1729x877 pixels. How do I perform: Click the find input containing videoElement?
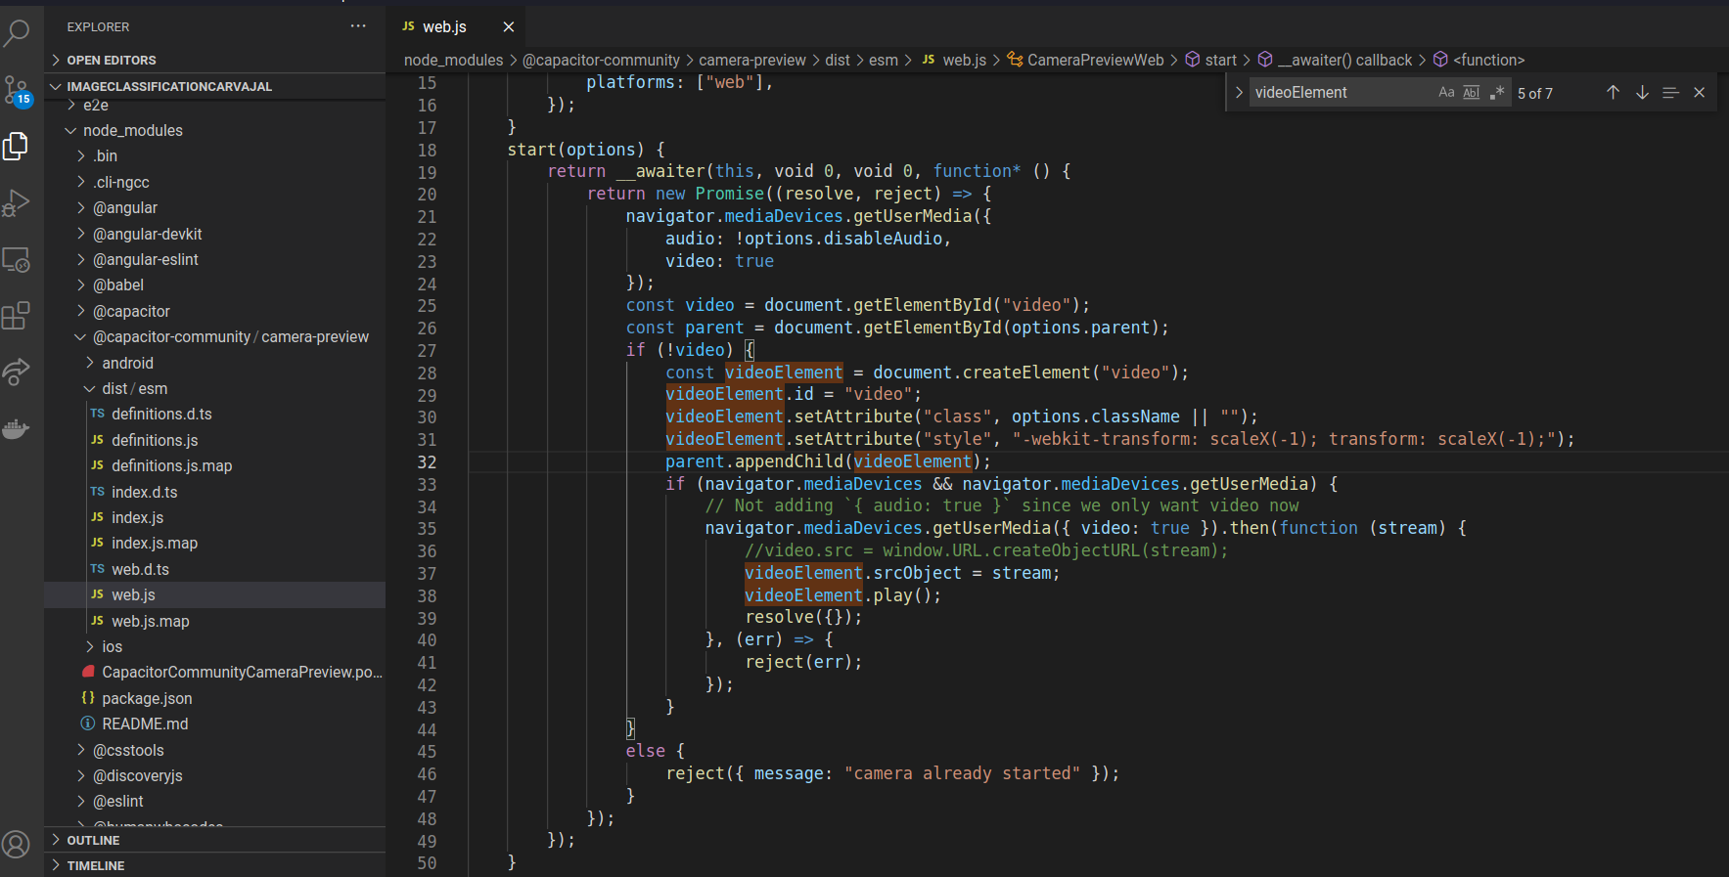coord(1341,92)
